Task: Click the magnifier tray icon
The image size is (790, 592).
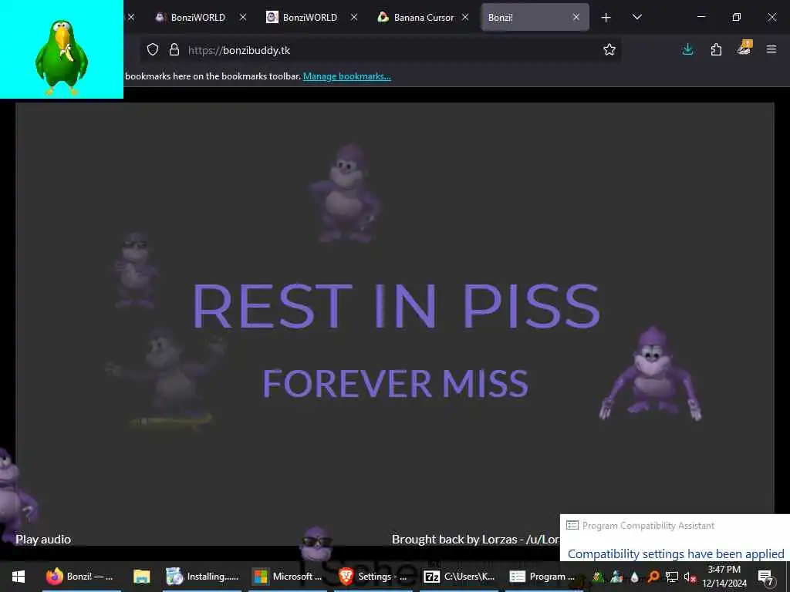Action: (x=653, y=576)
